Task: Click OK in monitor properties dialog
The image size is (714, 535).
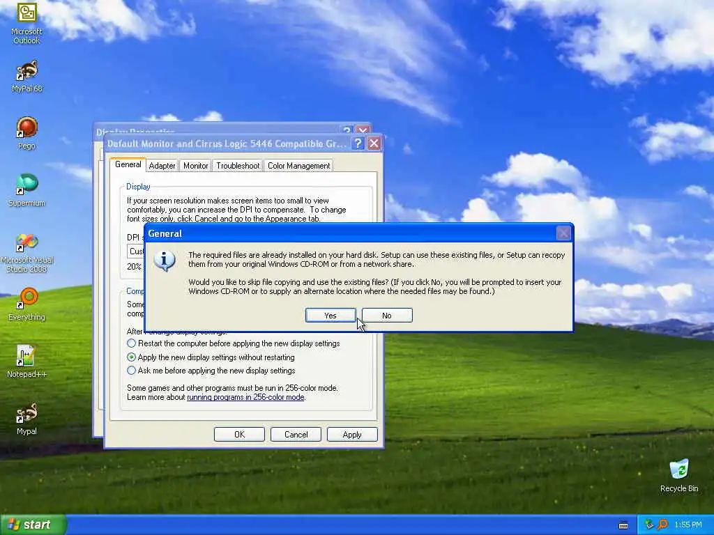Action: click(240, 435)
